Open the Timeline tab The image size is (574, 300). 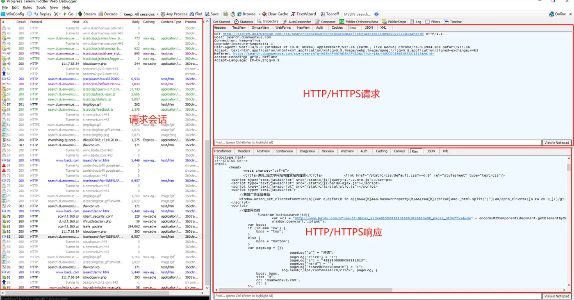pyautogui.click(x=452, y=22)
